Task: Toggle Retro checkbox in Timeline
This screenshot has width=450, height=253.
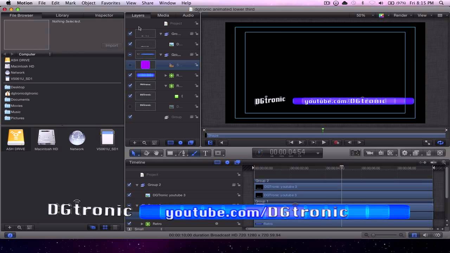Action: (x=129, y=223)
